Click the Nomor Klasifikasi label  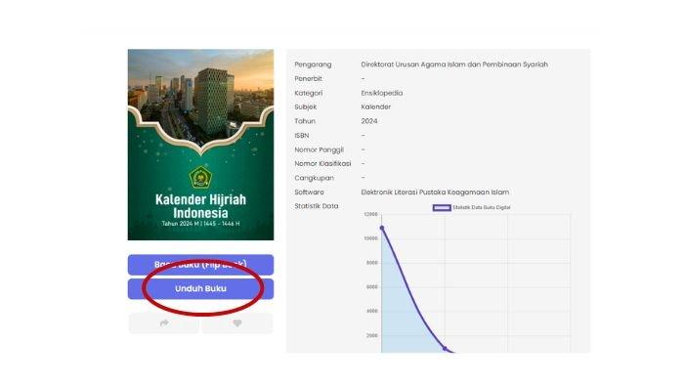pyautogui.click(x=322, y=163)
